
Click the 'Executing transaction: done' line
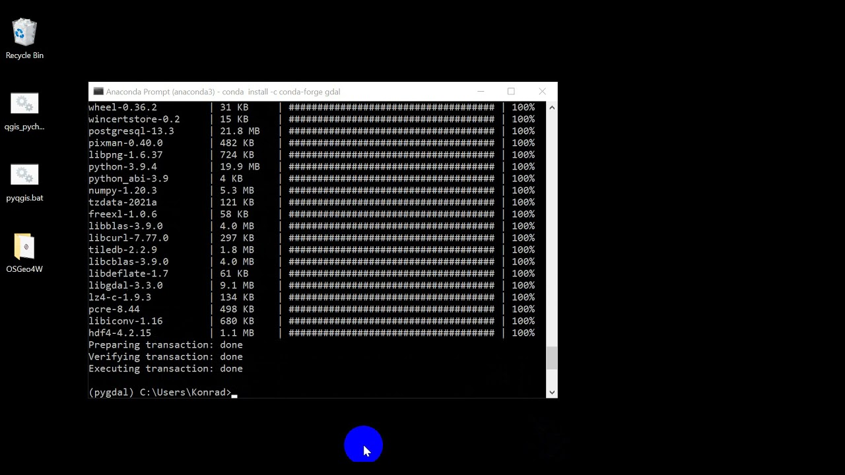click(x=166, y=369)
